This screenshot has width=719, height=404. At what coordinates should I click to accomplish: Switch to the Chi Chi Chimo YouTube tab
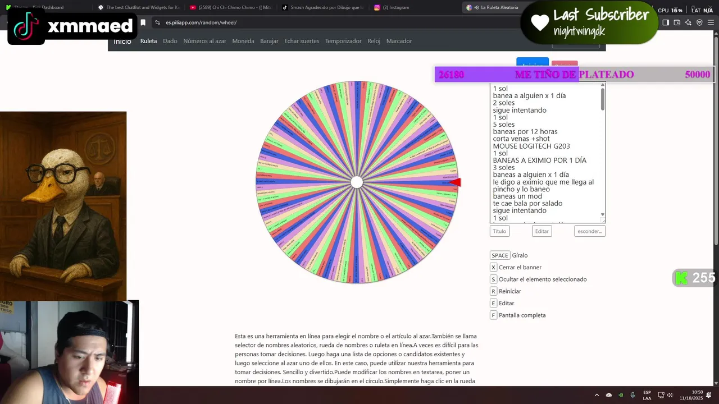230,7
